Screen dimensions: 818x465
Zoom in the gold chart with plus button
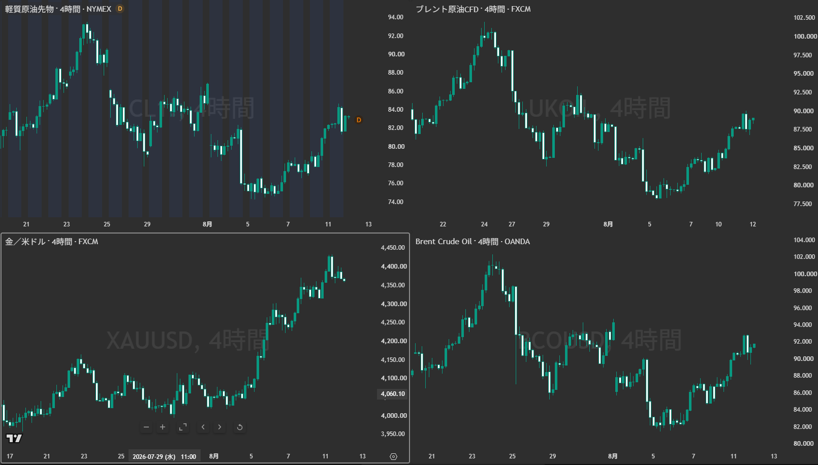tap(163, 427)
